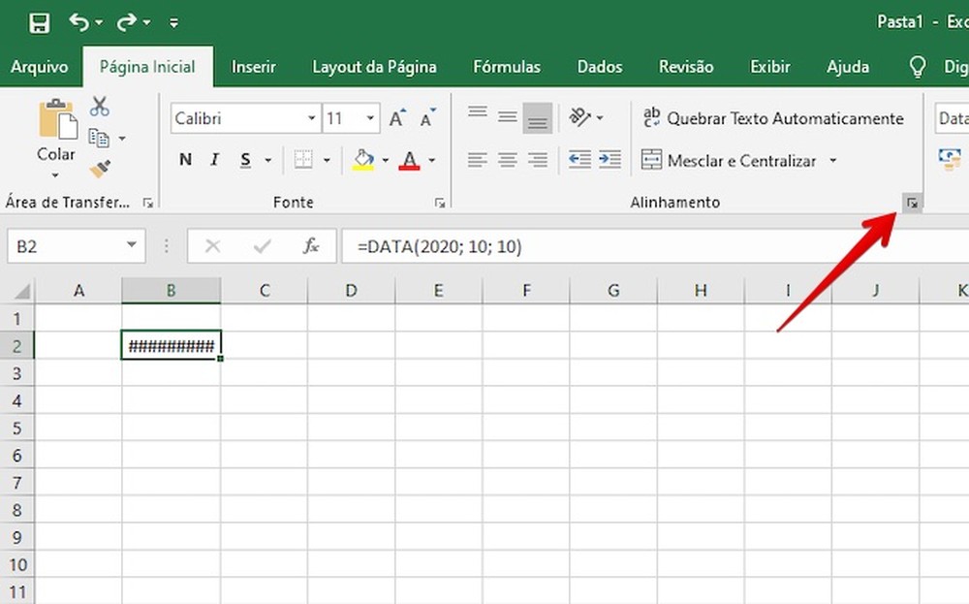This screenshot has width=969, height=604.
Task: Open the Revisão tab
Action: [686, 67]
